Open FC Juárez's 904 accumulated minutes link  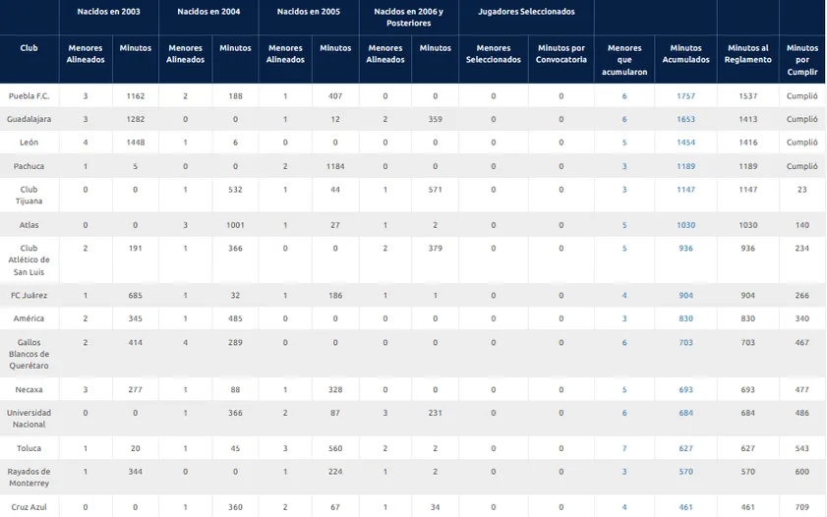pyautogui.click(x=685, y=295)
